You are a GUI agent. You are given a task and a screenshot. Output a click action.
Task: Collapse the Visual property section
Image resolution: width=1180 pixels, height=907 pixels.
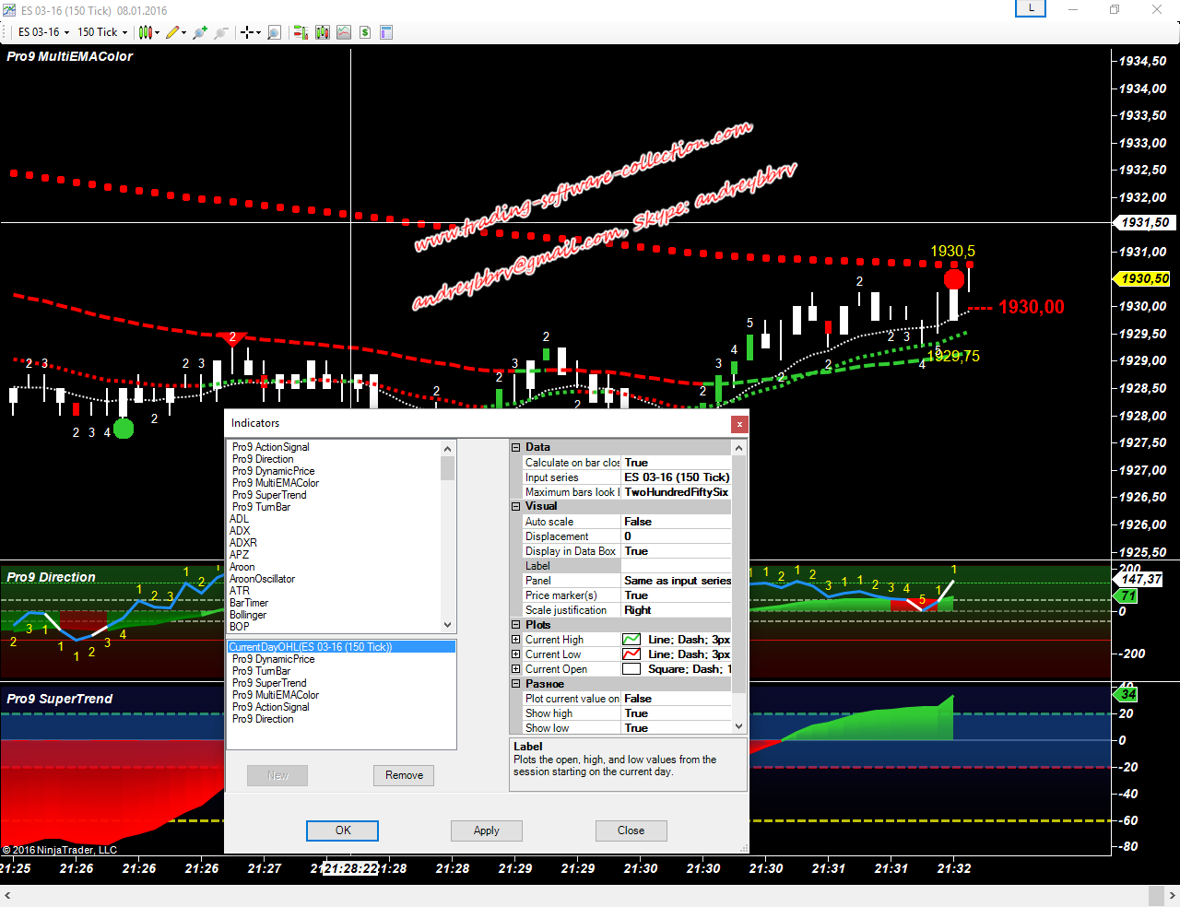pos(516,506)
